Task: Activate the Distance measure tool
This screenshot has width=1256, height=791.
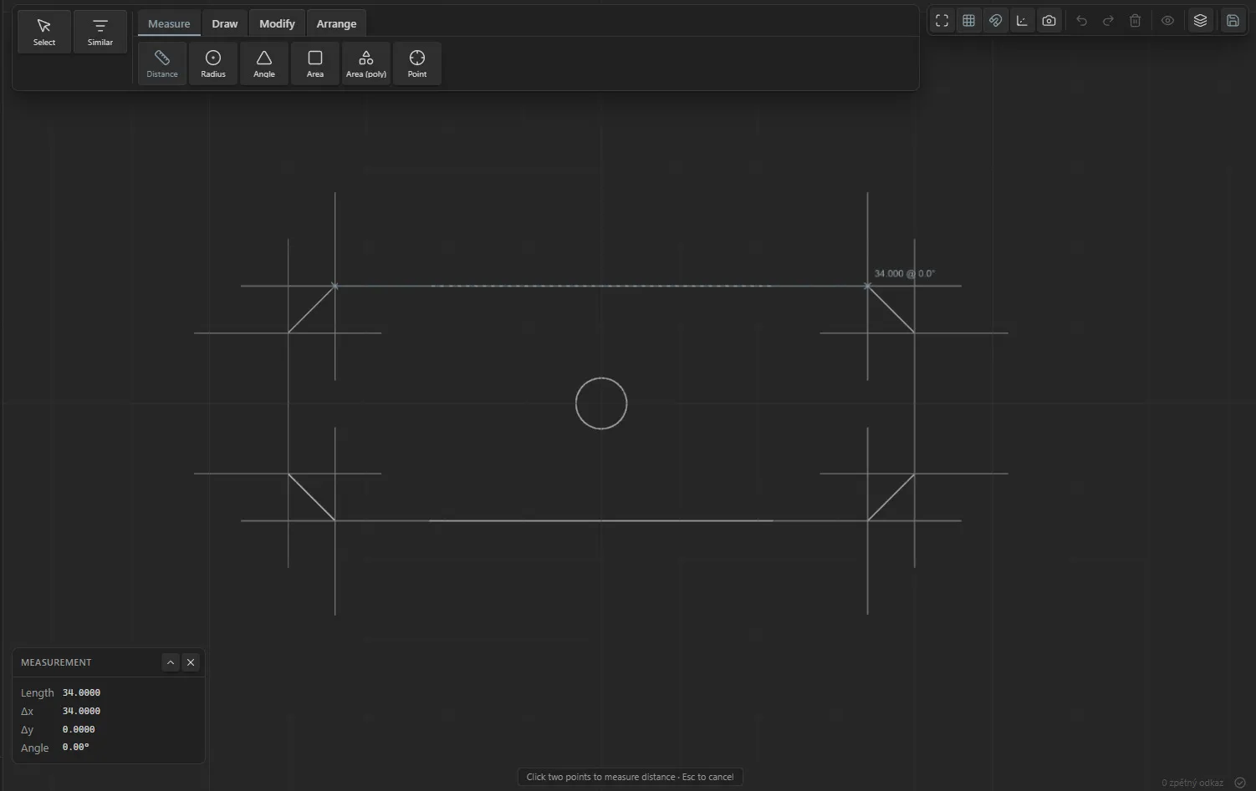Action: [x=162, y=63]
